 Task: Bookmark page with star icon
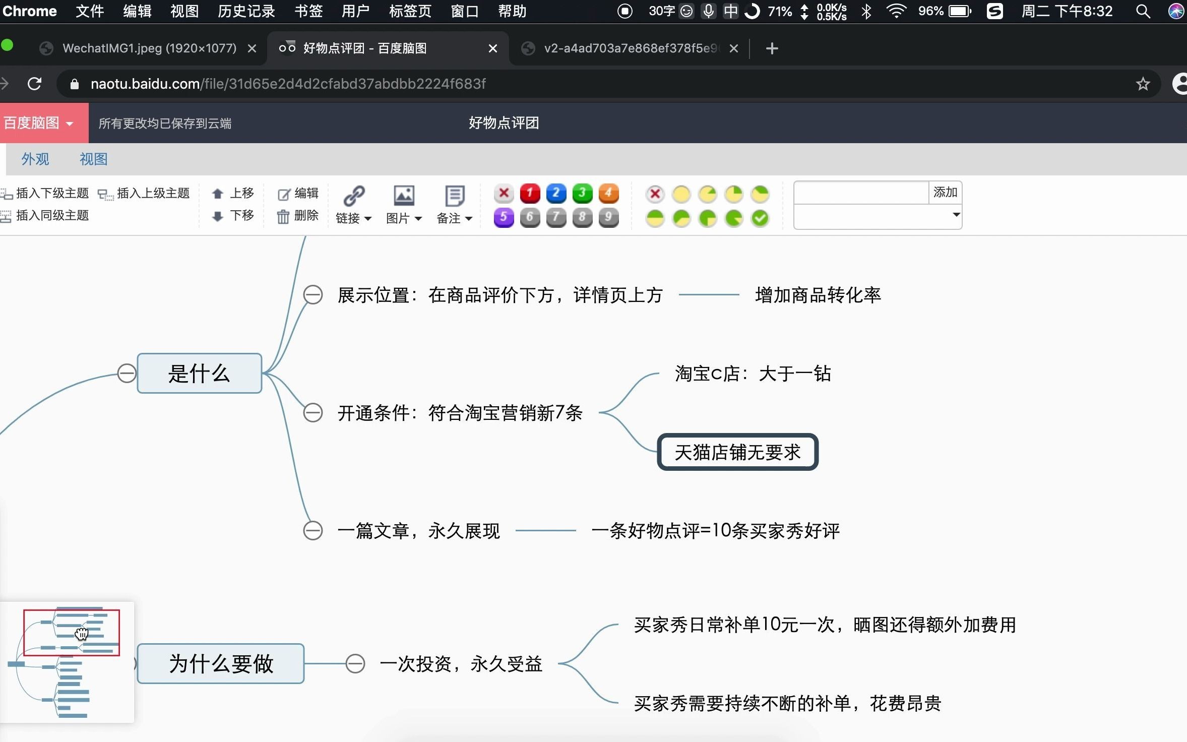tap(1143, 84)
